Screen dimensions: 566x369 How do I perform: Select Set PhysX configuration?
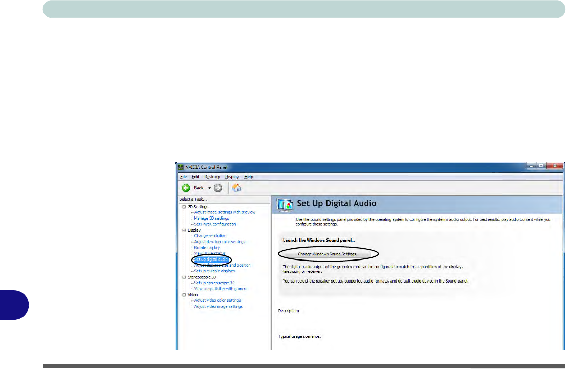point(215,224)
